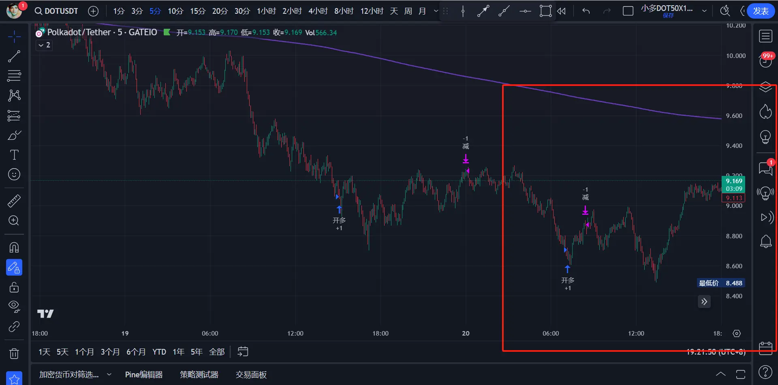
Task: Open the object tree layers panel
Action: pyautogui.click(x=765, y=87)
